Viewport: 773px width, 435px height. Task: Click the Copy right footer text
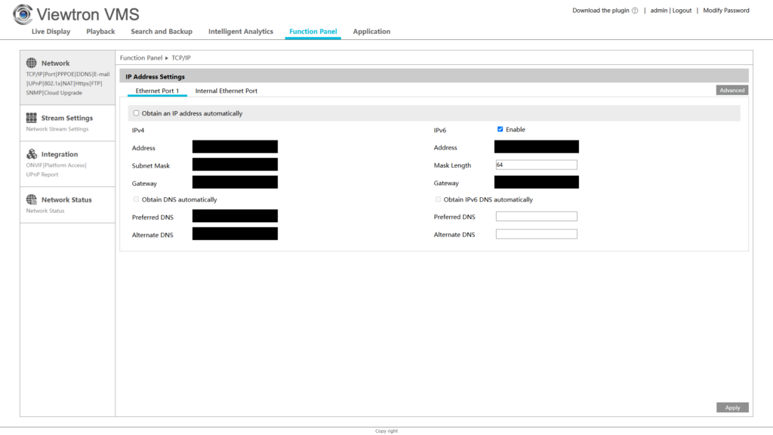click(x=386, y=431)
